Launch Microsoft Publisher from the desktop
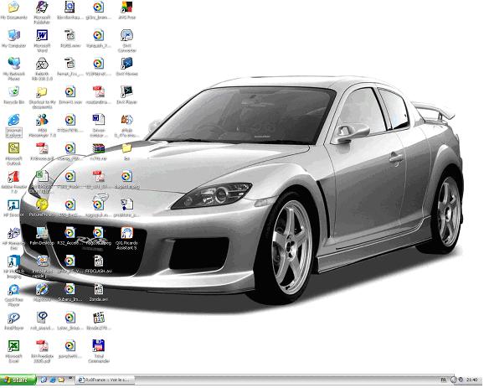Screen dimensions: 484x388 (42, 8)
